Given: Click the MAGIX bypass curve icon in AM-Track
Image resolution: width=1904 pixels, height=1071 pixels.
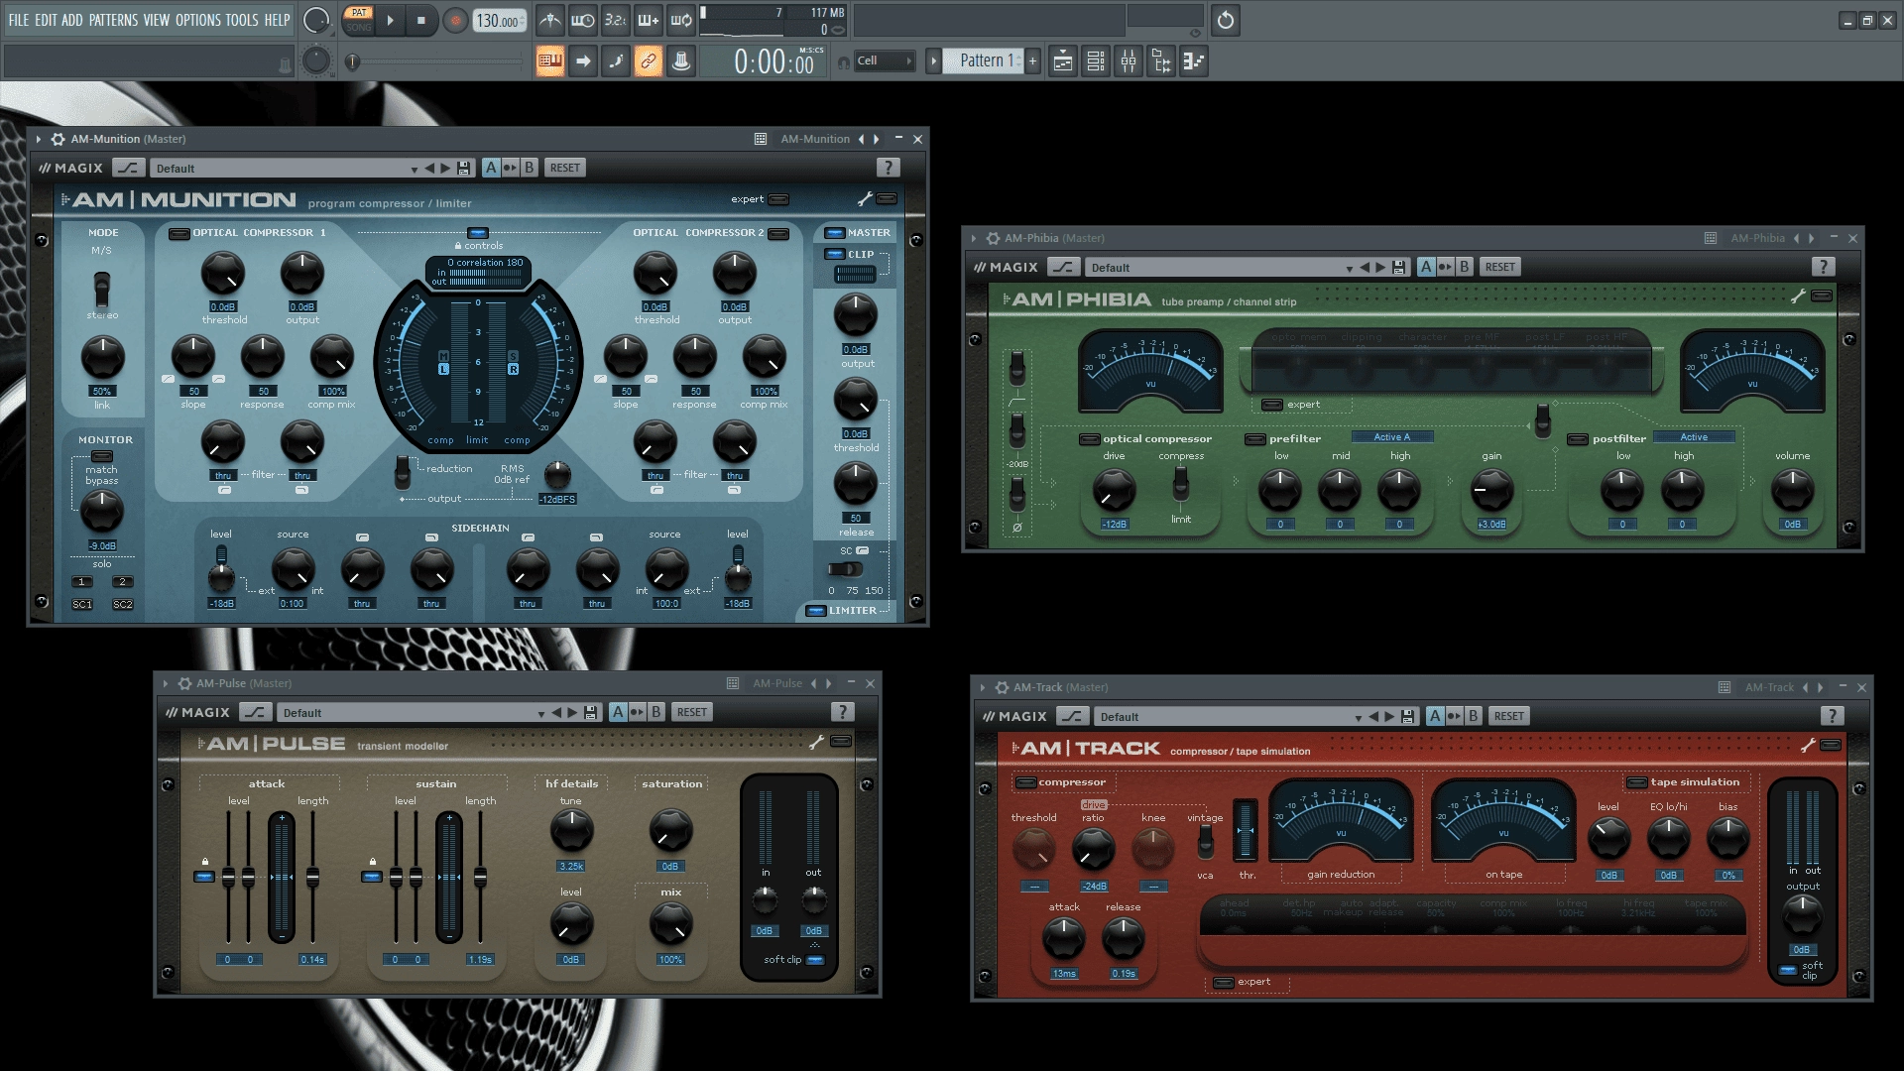Looking at the screenshot, I should tap(1072, 716).
